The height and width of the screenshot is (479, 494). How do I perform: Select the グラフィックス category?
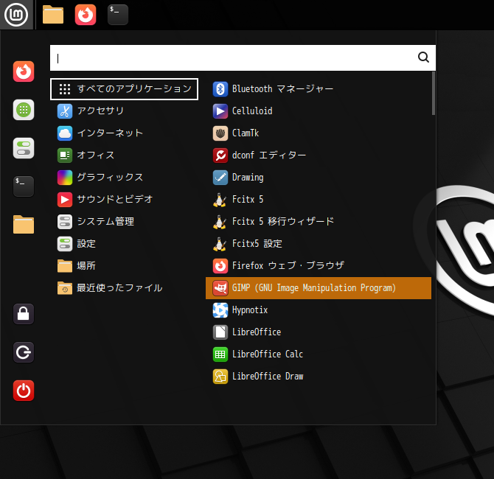[124, 178]
